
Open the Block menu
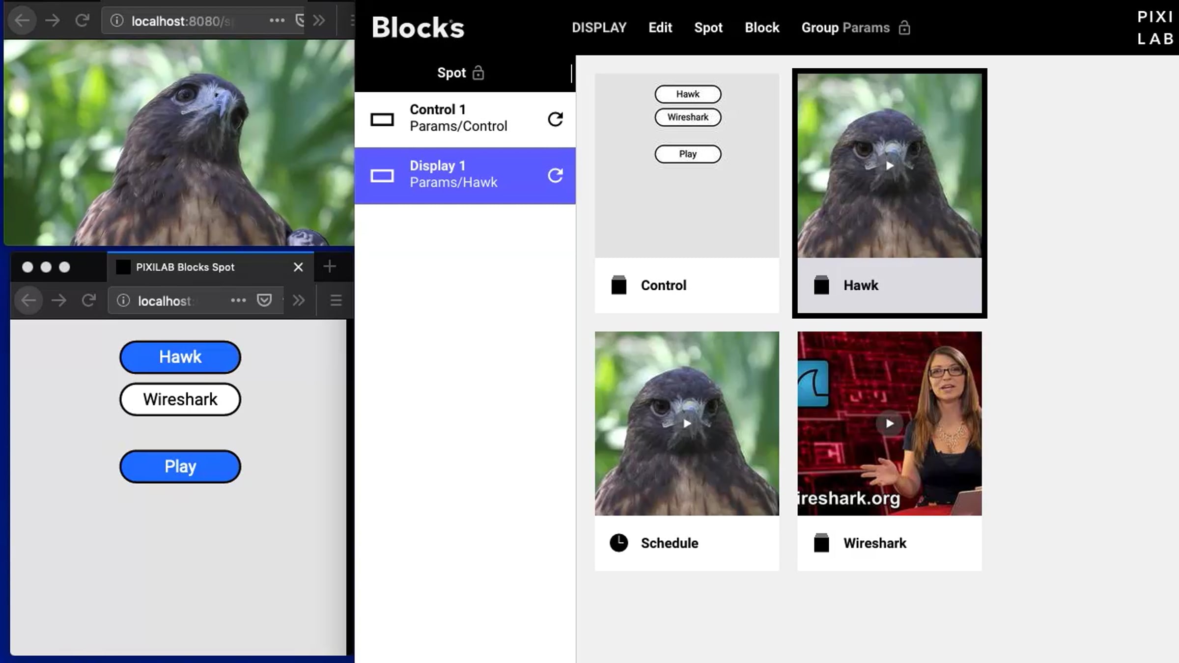coord(761,28)
